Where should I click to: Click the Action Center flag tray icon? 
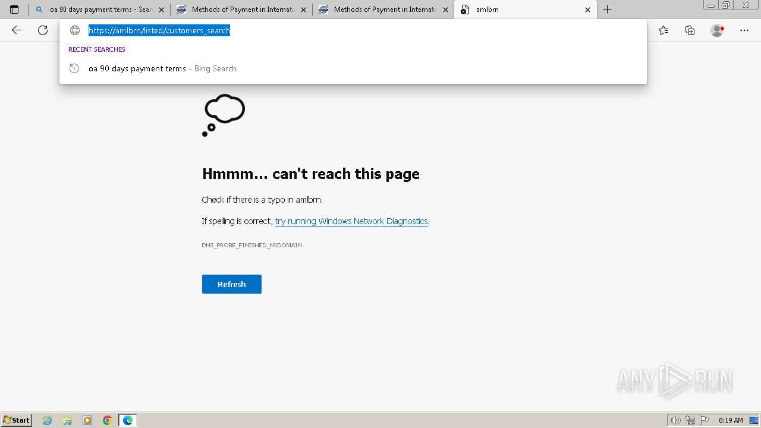(x=705, y=420)
